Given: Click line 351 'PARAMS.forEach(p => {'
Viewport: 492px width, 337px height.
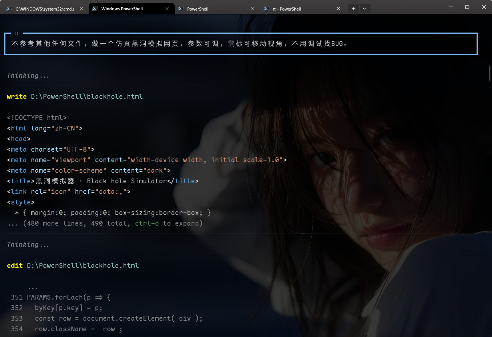Looking at the screenshot, I should pos(61,297).
